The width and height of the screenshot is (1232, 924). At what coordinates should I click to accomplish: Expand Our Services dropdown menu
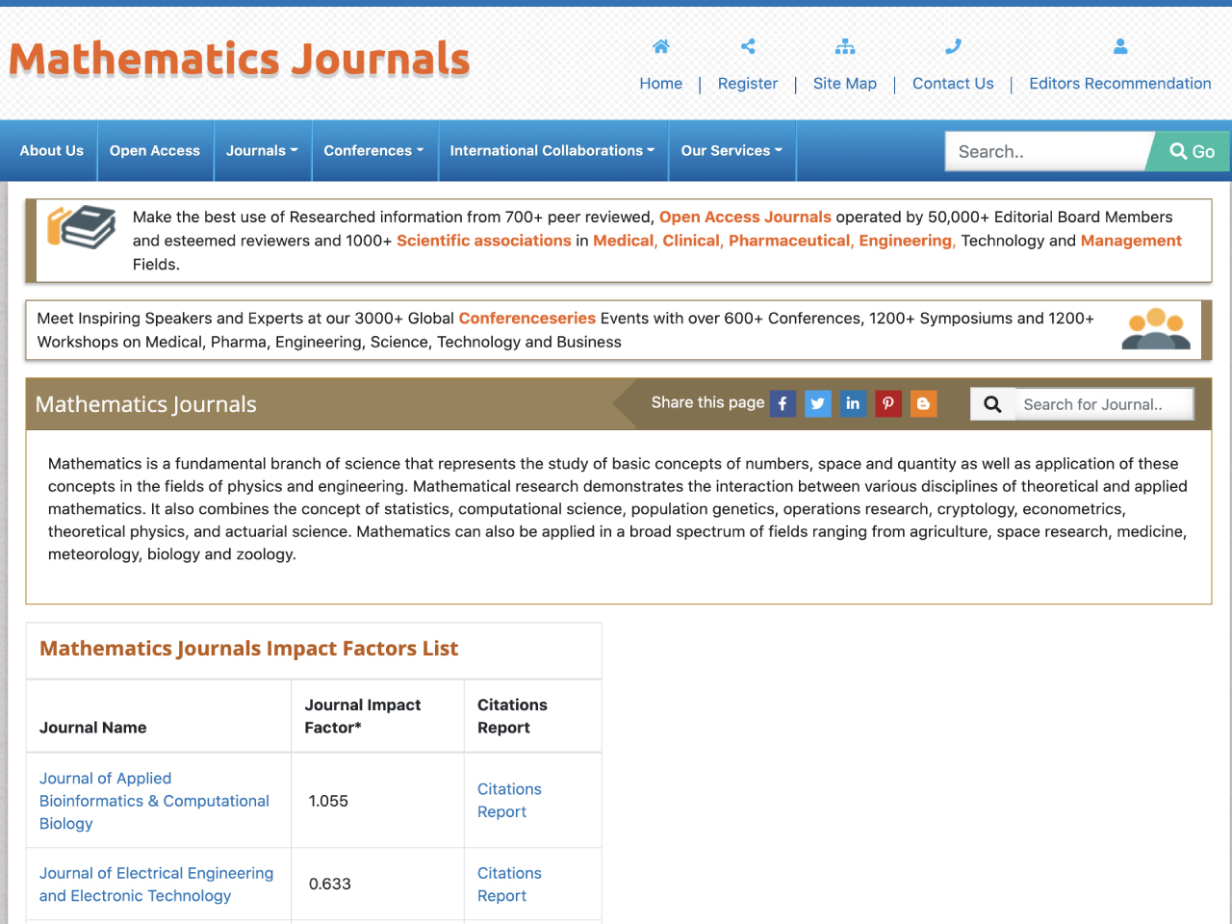point(731,151)
